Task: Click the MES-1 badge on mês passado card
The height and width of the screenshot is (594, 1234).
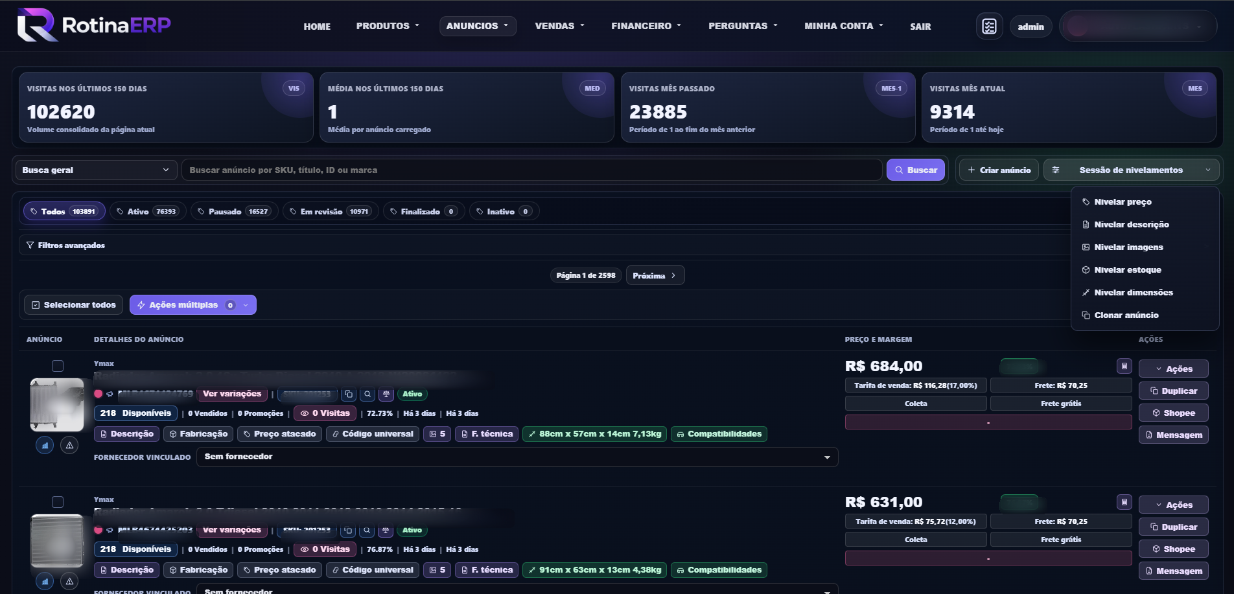Action: click(x=891, y=89)
